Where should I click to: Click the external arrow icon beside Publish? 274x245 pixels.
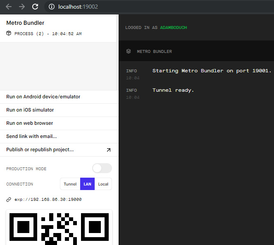(x=109, y=150)
